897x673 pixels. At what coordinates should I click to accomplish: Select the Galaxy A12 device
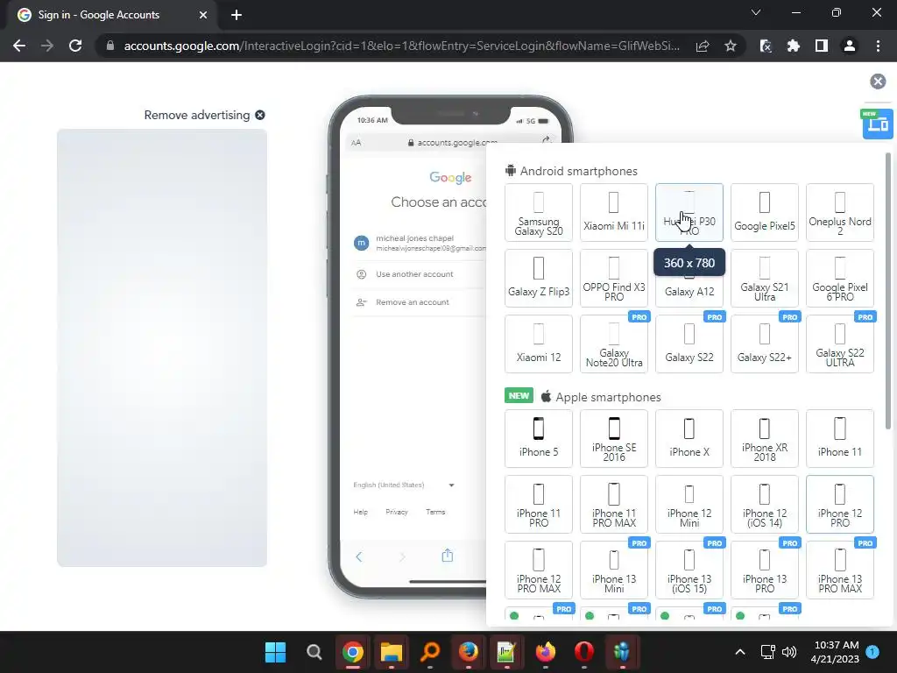pos(689,291)
